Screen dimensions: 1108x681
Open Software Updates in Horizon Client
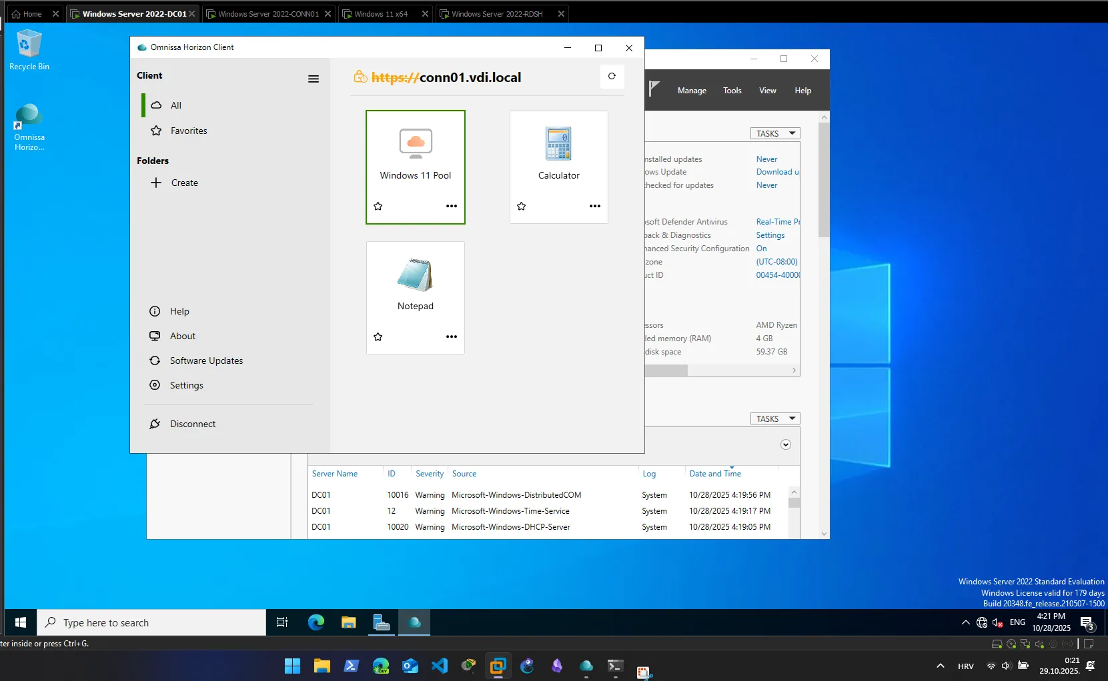coord(205,360)
